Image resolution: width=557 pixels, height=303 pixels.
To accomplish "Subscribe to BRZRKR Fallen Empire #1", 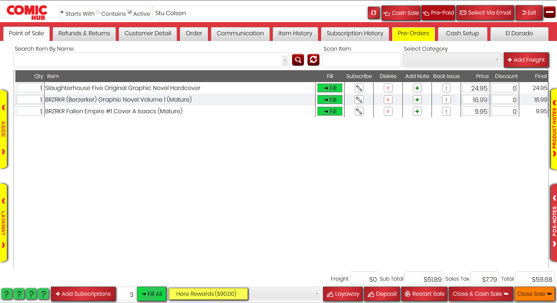I will (x=359, y=111).
